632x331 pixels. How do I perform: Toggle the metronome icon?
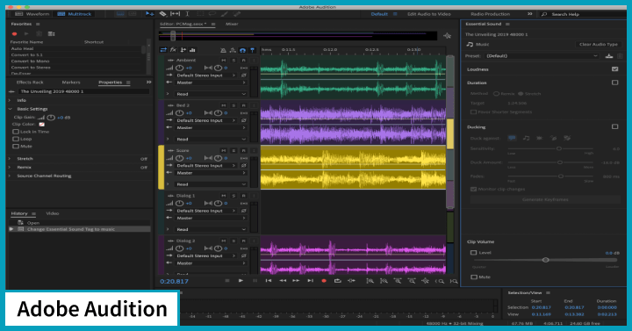pyautogui.click(x=223, y=50)
